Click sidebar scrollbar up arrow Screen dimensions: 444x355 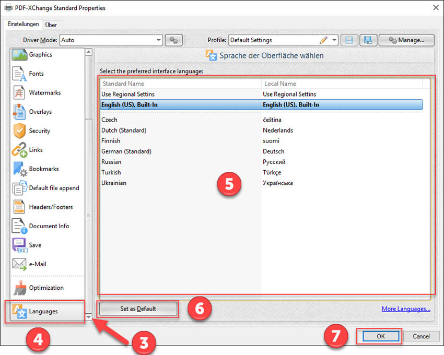point(89,52)
